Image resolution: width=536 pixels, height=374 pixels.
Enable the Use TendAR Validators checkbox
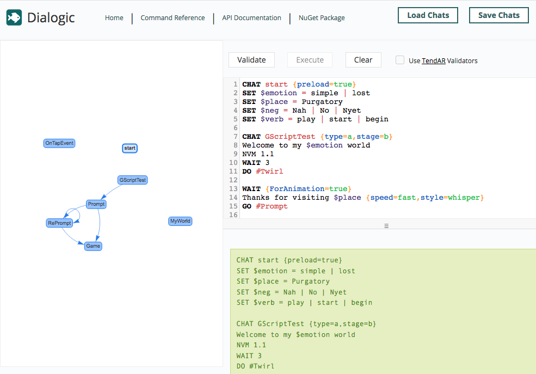point(400,60)
